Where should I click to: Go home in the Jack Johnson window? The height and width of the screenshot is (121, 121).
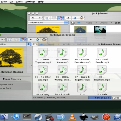81,18
